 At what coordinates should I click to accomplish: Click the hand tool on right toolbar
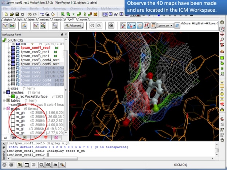click(222, 140)
